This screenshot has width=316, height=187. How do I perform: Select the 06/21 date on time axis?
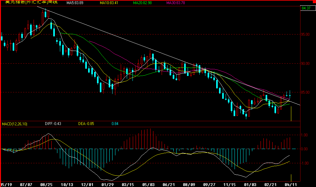[169, 184]
